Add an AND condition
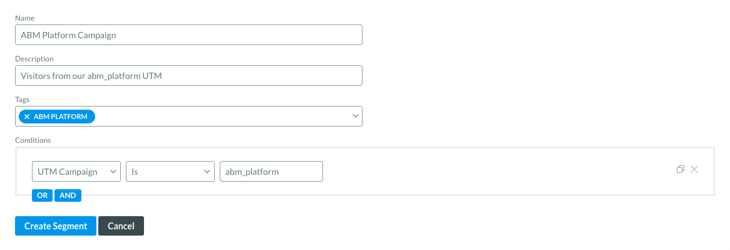Image resolution: width=730 pixels, height=250 pixels. coord(68,195)
